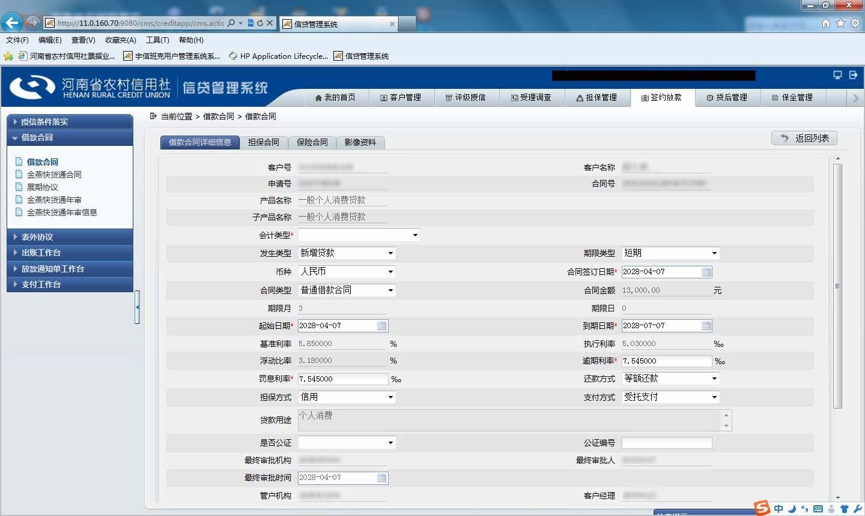865x516 pixels.
Task: Click the IME wrench settings icon
Action: coord(857,509)
